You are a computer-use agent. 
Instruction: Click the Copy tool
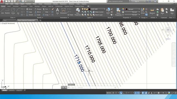(29, 12)
